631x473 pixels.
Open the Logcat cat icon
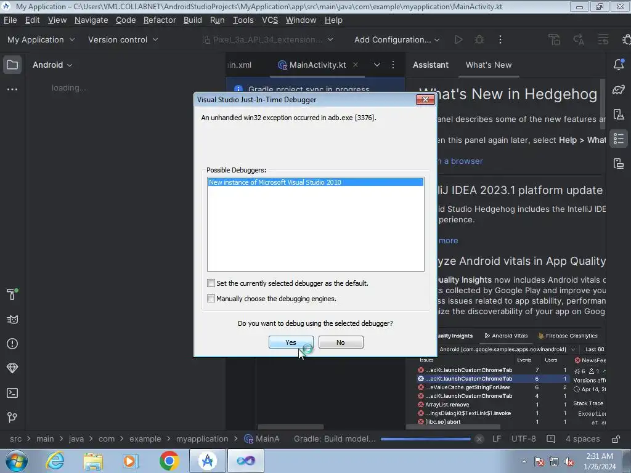12,320
